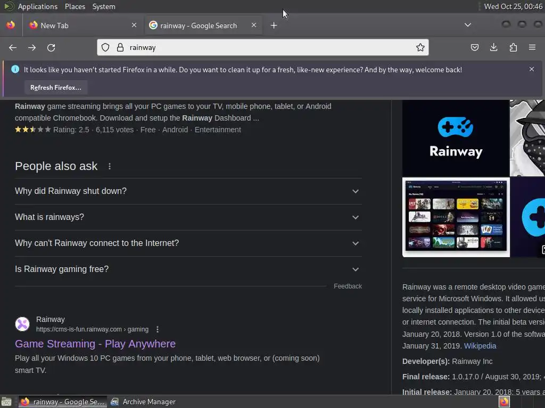Click the date and time clock
545x408 pixels.
513,6
